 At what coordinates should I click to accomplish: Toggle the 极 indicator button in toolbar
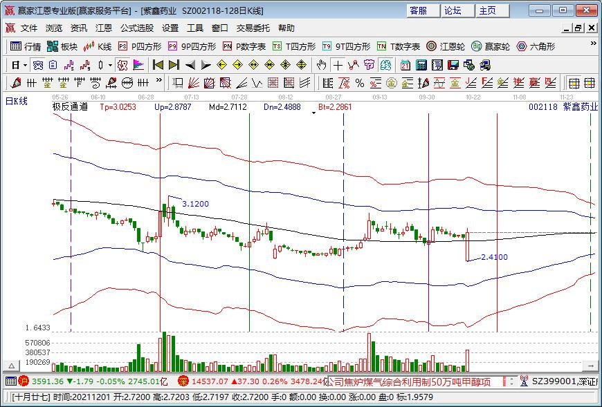click(122, 65)
